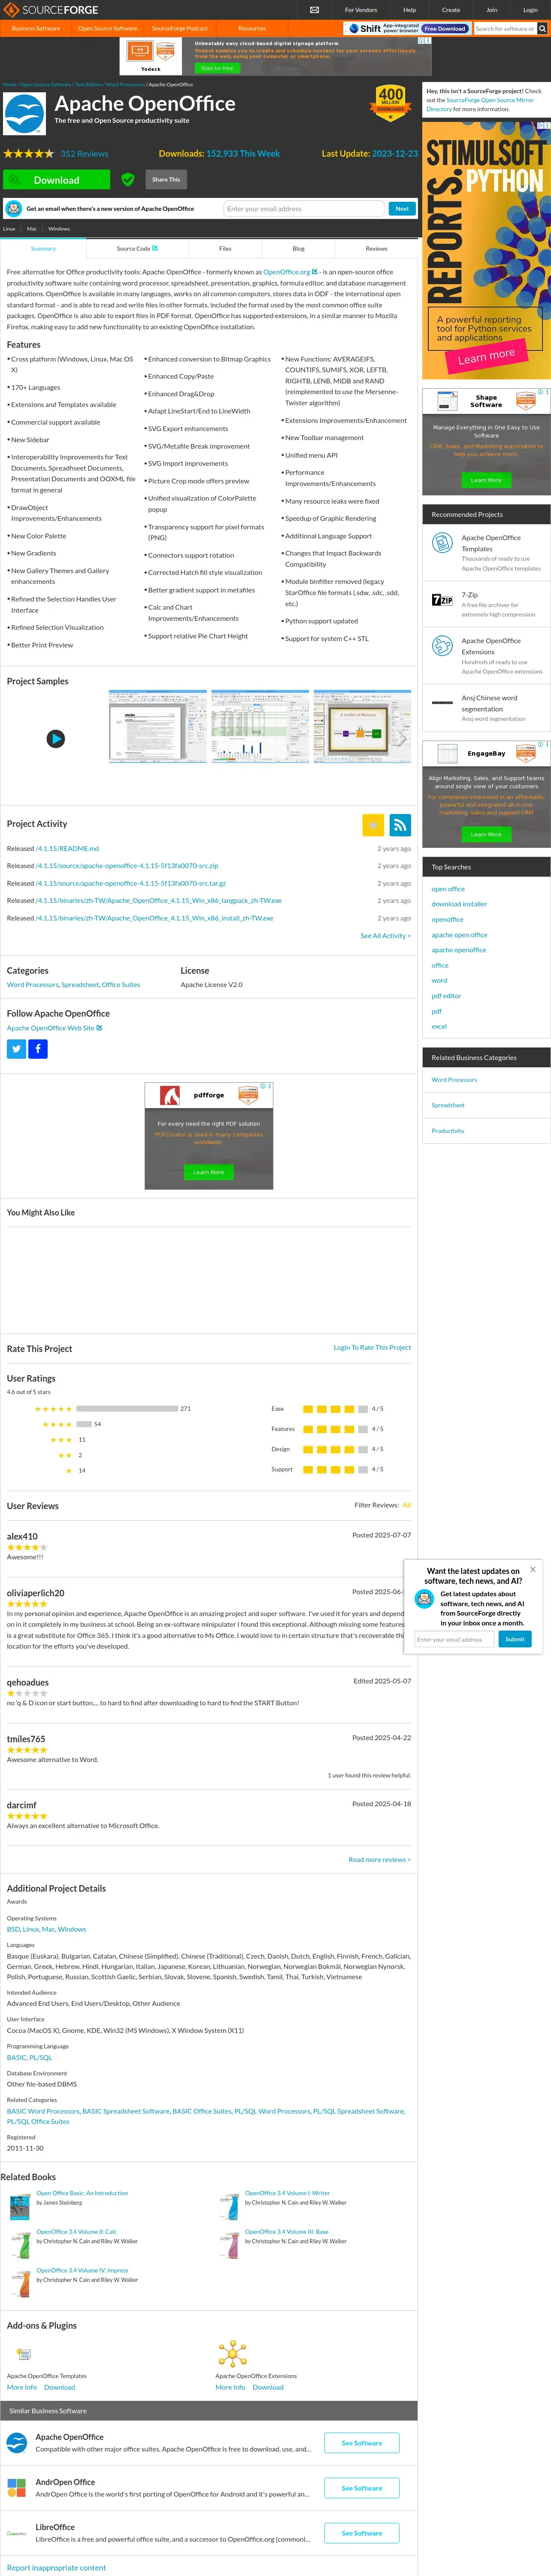Click the Next button for email signup

402,209
